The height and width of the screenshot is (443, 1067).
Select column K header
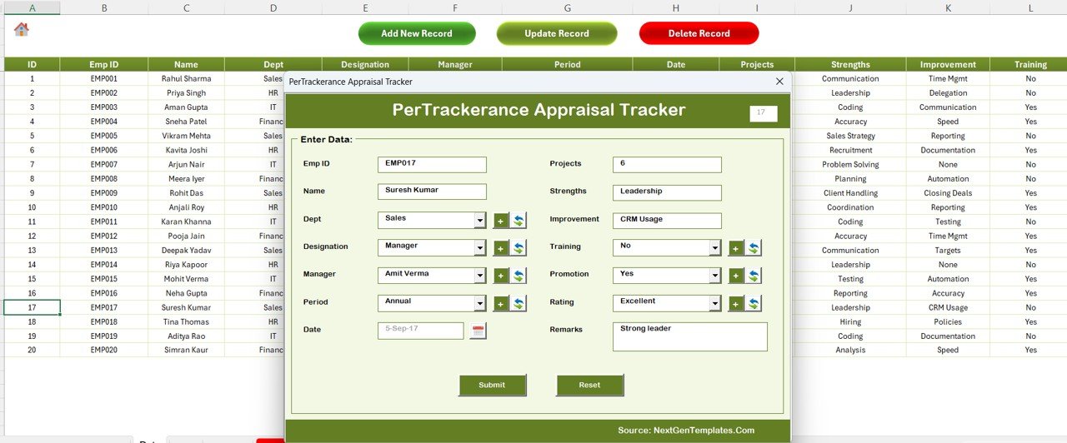tap(948, 7)
